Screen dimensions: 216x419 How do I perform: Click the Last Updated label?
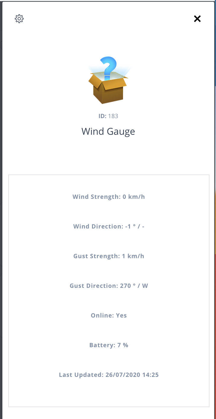coord(81,375)
